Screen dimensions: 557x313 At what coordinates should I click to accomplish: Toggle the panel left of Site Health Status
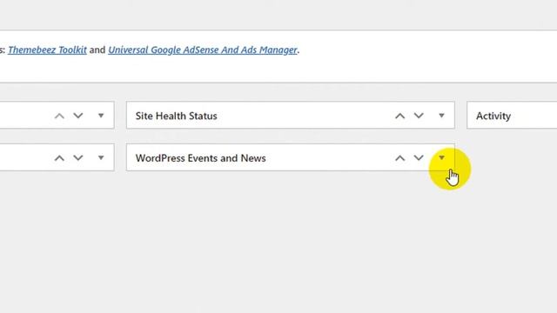pos(101,116)
